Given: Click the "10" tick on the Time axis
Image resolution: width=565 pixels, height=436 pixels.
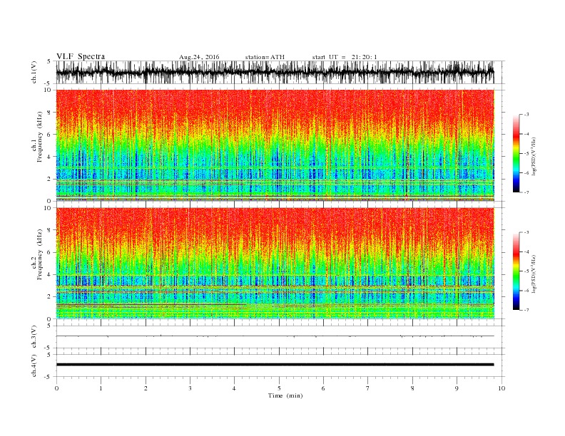Looking at the screenshot, I should tap(502, 388).
